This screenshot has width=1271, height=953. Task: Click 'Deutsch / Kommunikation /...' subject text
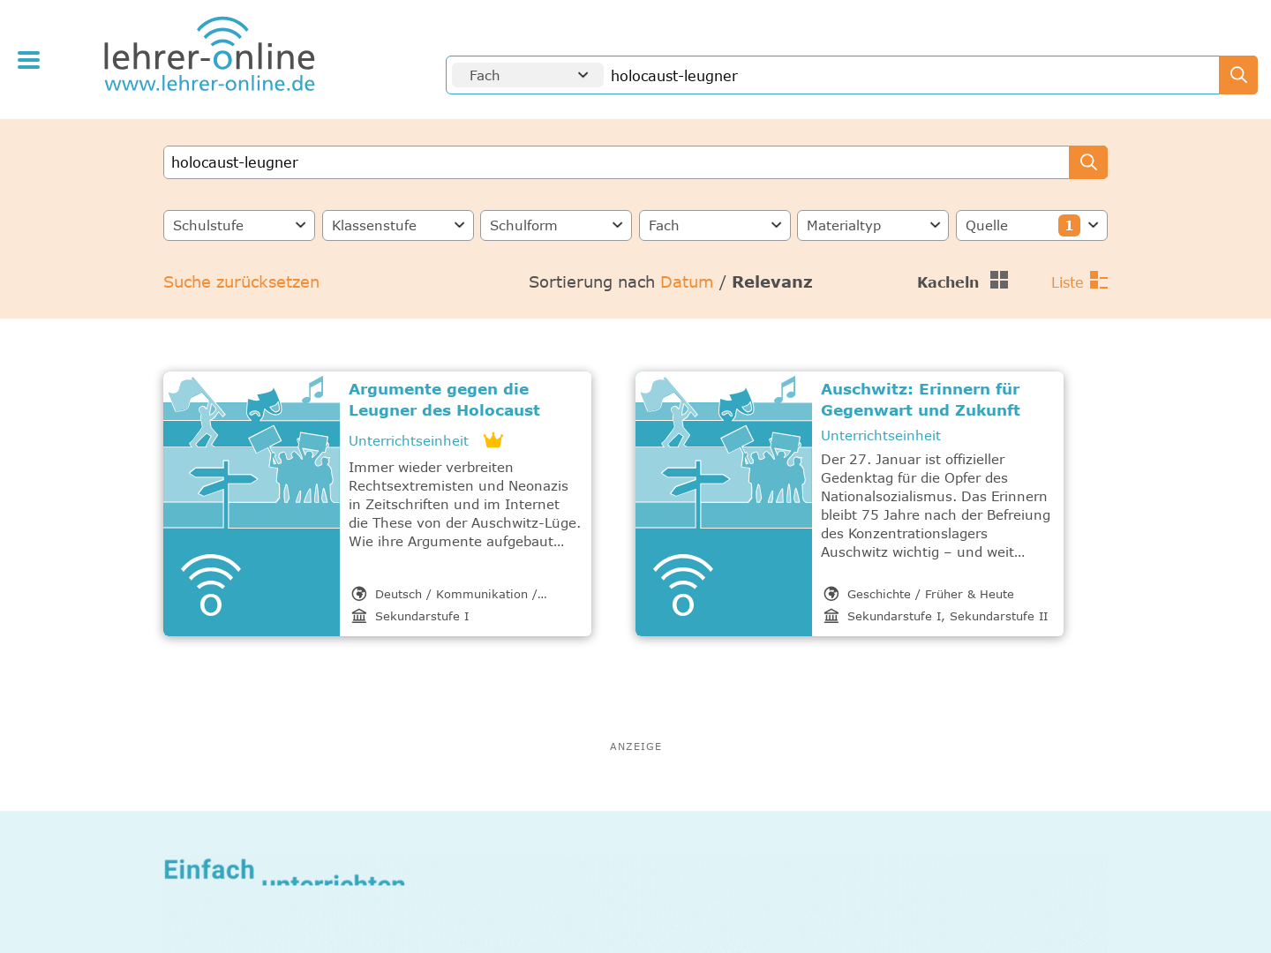461,594
